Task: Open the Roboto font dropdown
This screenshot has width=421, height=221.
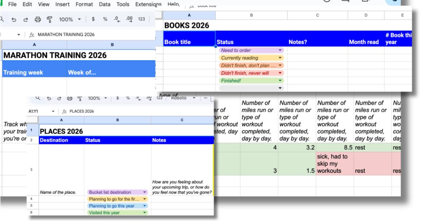Action: (x=184, y=98)
